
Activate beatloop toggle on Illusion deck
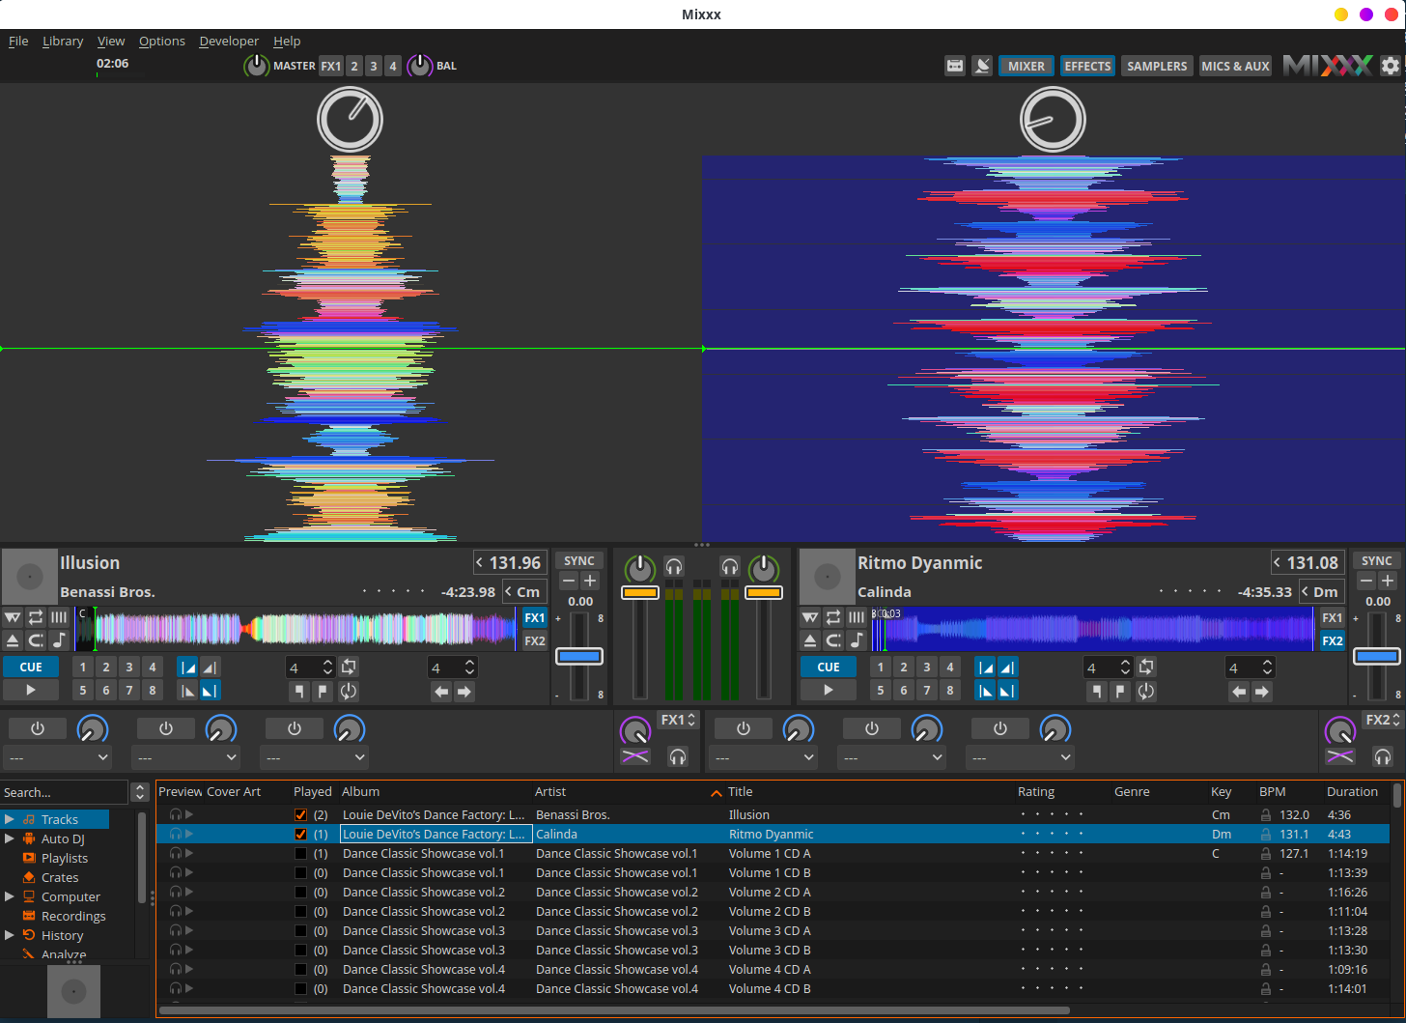coord(349,667)
